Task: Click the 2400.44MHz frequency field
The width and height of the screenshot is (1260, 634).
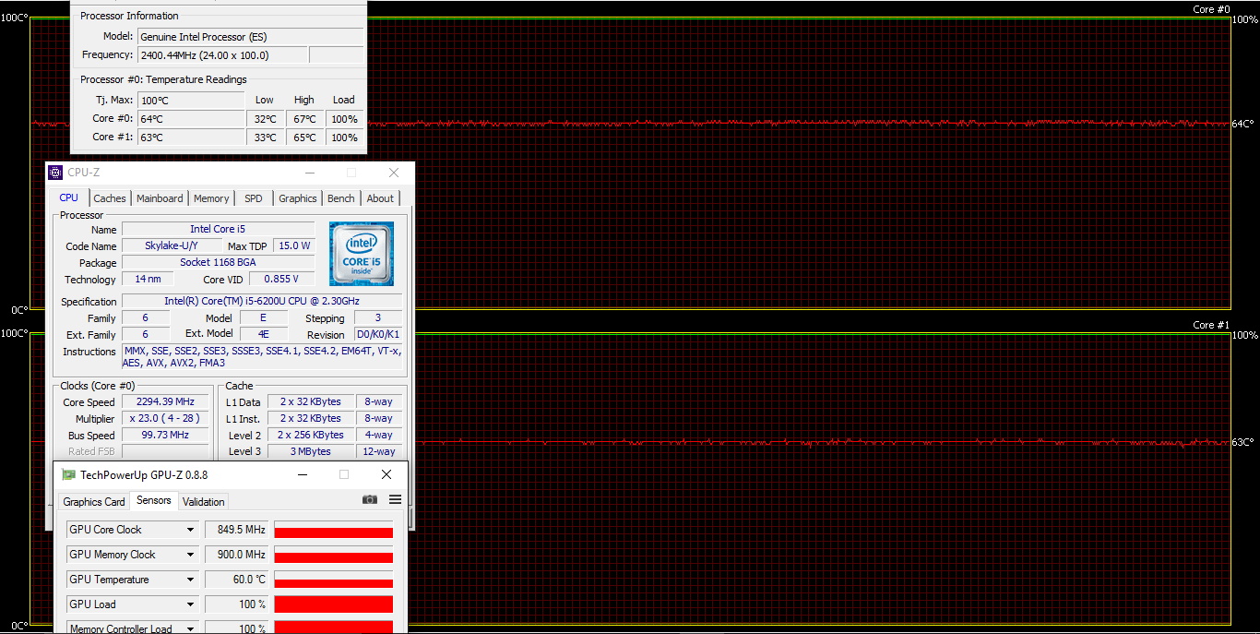Action: tap(221, 55)
